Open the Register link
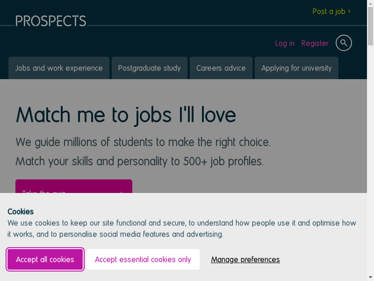The width and height of the screenshot is (374, 281). point(315,43)
